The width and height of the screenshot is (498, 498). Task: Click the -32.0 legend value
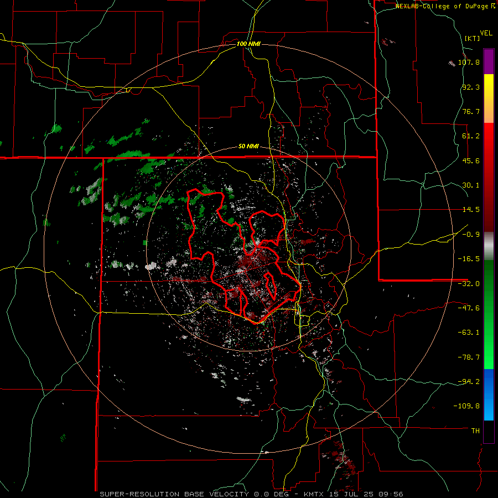(x=469, y=284)
